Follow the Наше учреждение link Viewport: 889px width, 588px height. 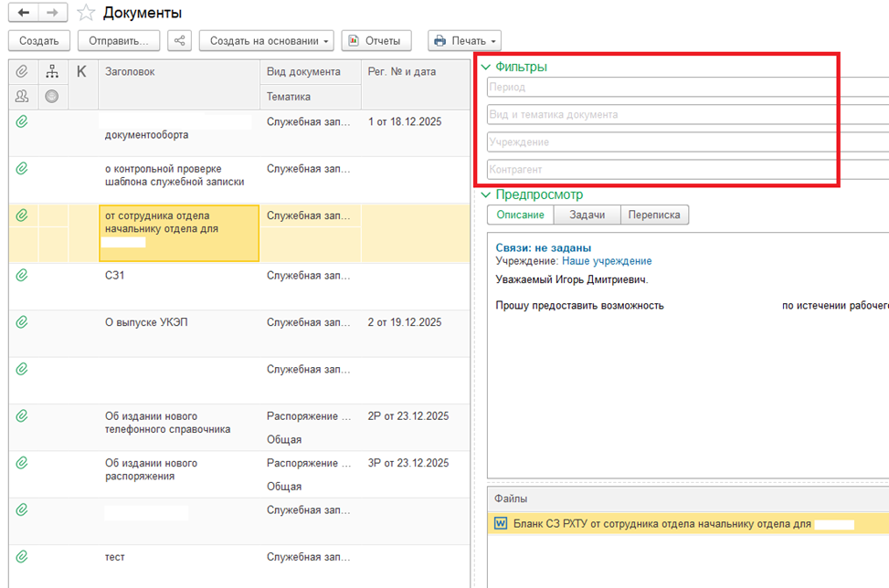point(607,261)
